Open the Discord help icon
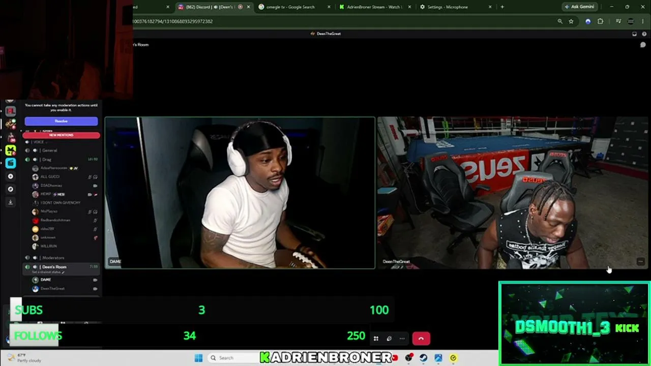Viewport: 651px width, 366px height. click(x=644, y=34)
